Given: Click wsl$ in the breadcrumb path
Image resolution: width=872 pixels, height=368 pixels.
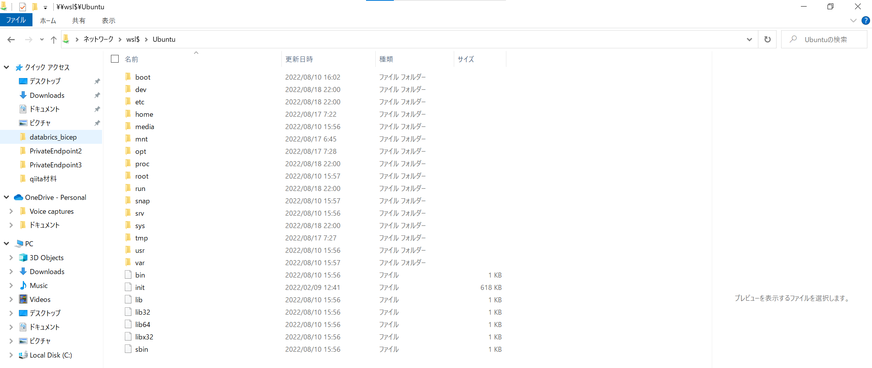Looking at the screenshot, I should pos(133,39).
